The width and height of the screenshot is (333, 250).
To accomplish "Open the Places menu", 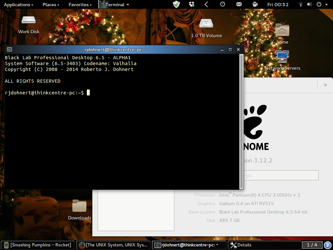I will point(51,5).
